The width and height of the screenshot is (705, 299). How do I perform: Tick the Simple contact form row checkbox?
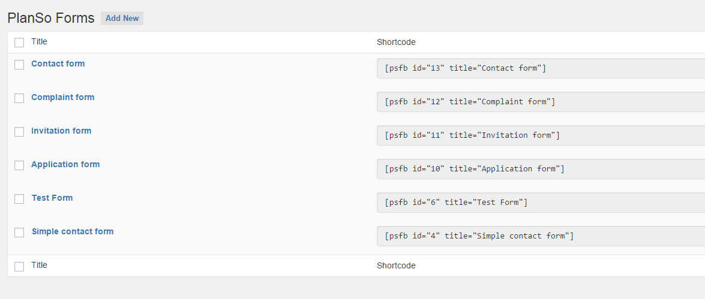click(x=19, y=232)
